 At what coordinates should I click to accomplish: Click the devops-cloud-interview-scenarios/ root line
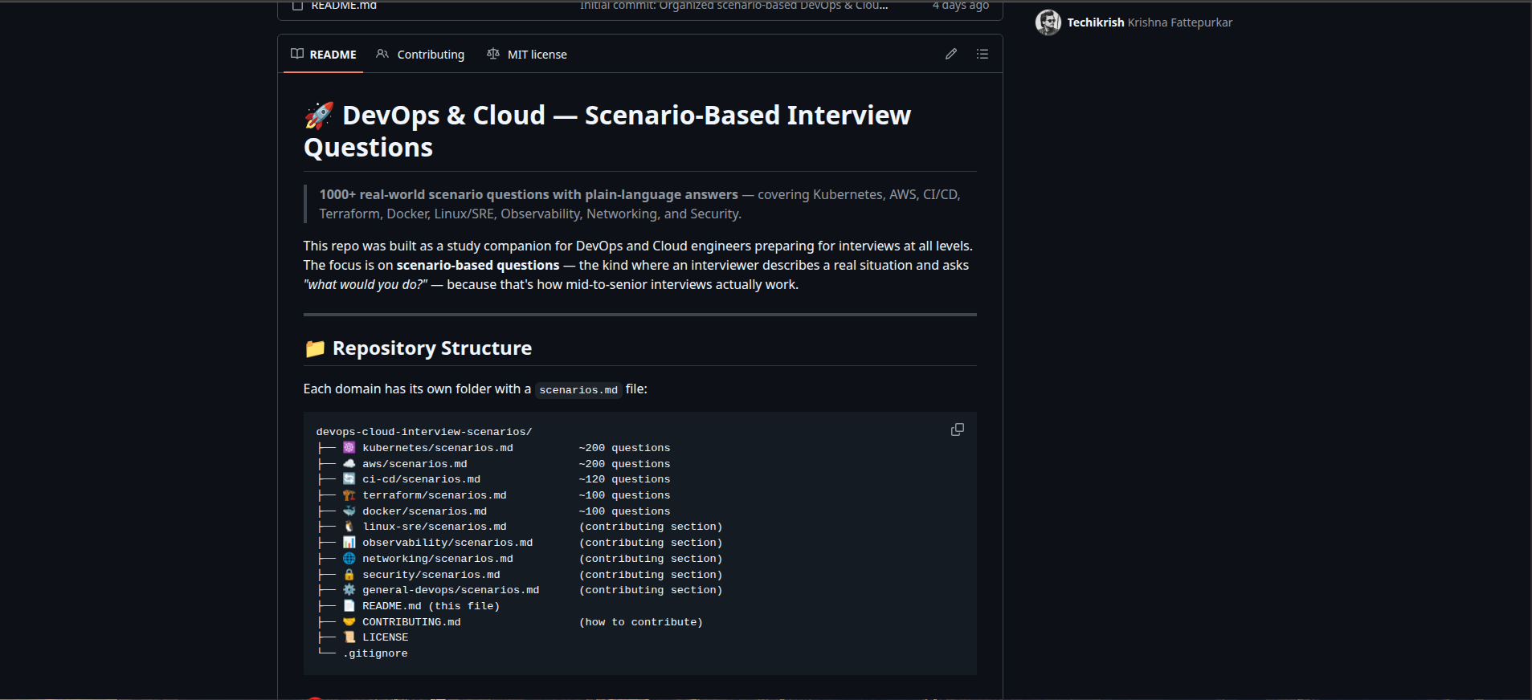click(x=424, y=432)
